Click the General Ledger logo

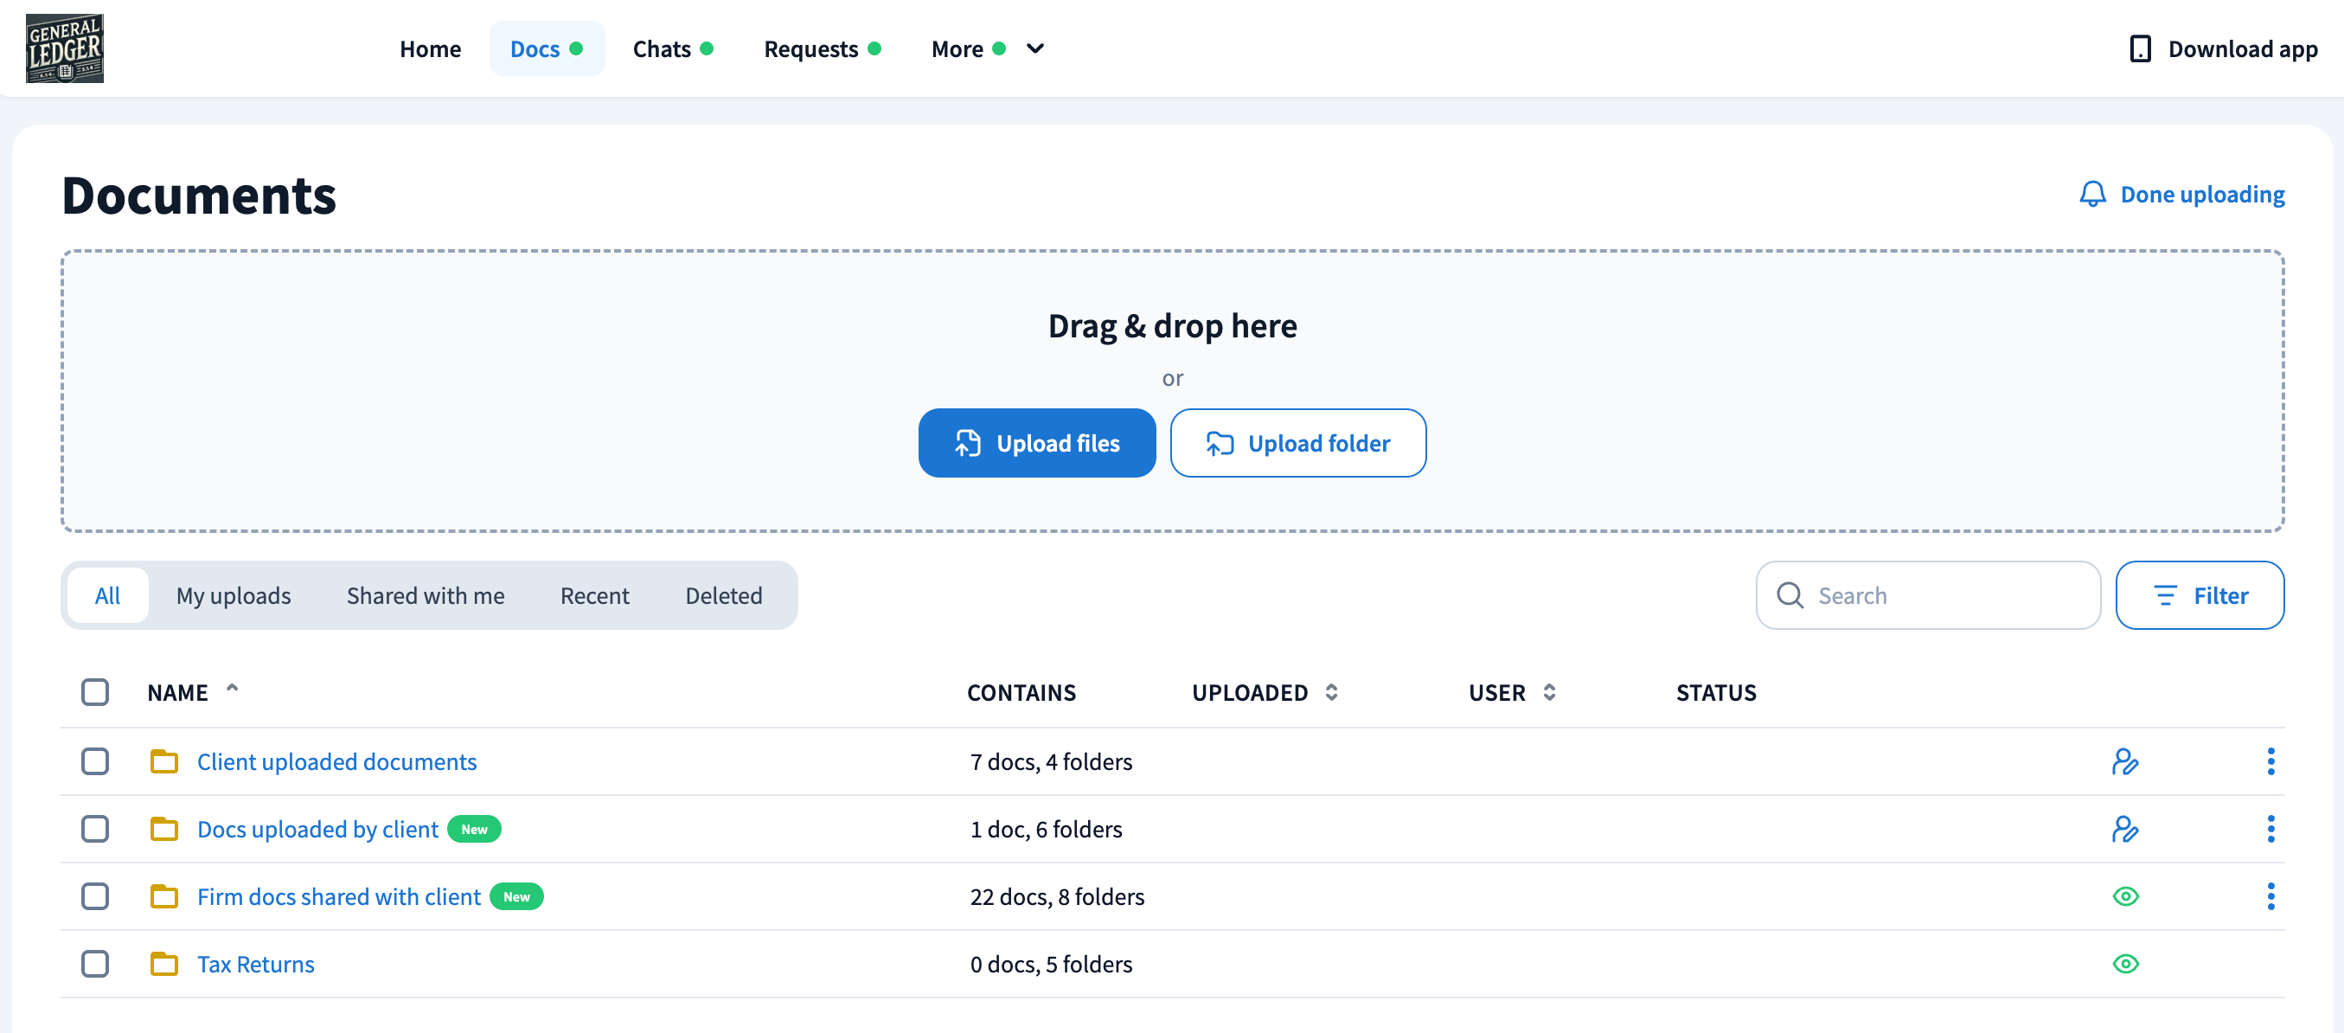(65, 48)
